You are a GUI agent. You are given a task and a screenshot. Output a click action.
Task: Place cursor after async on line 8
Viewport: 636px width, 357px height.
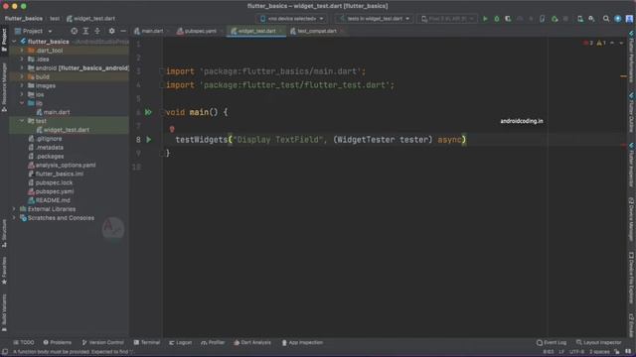pyautogui.click(x=462, y=140)
